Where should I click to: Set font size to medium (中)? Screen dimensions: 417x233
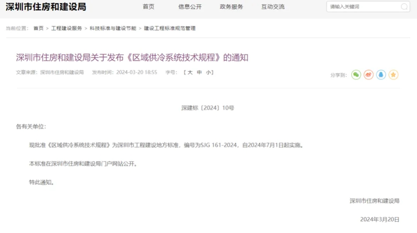click(x=199, y=72)
